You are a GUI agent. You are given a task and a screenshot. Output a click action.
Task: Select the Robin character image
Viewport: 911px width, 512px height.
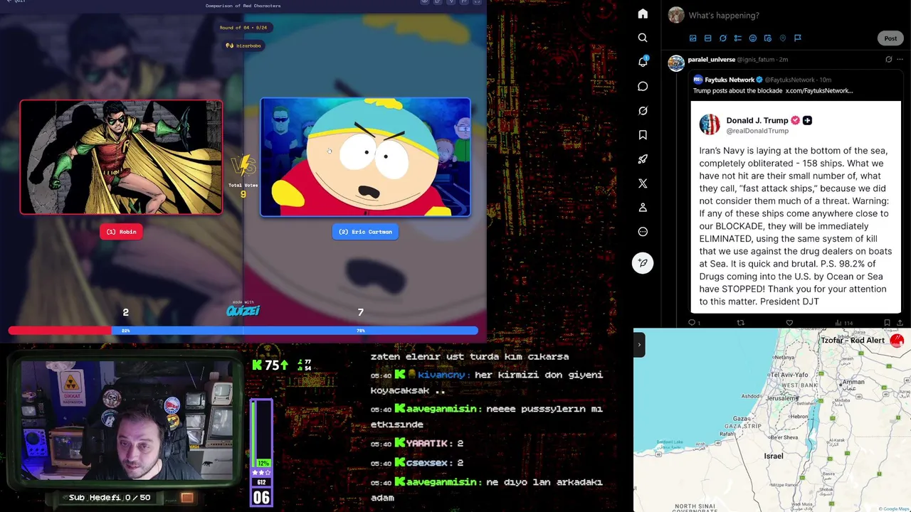pos(121,157)
